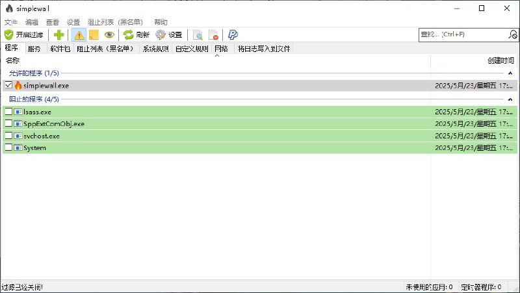Open 设置 from the toolbar gear icon
The width and height of the screenshot is (520, 293).
161,35
